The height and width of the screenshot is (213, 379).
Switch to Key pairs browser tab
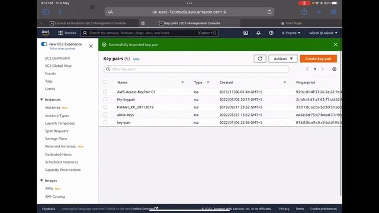(x=189, y=23)
